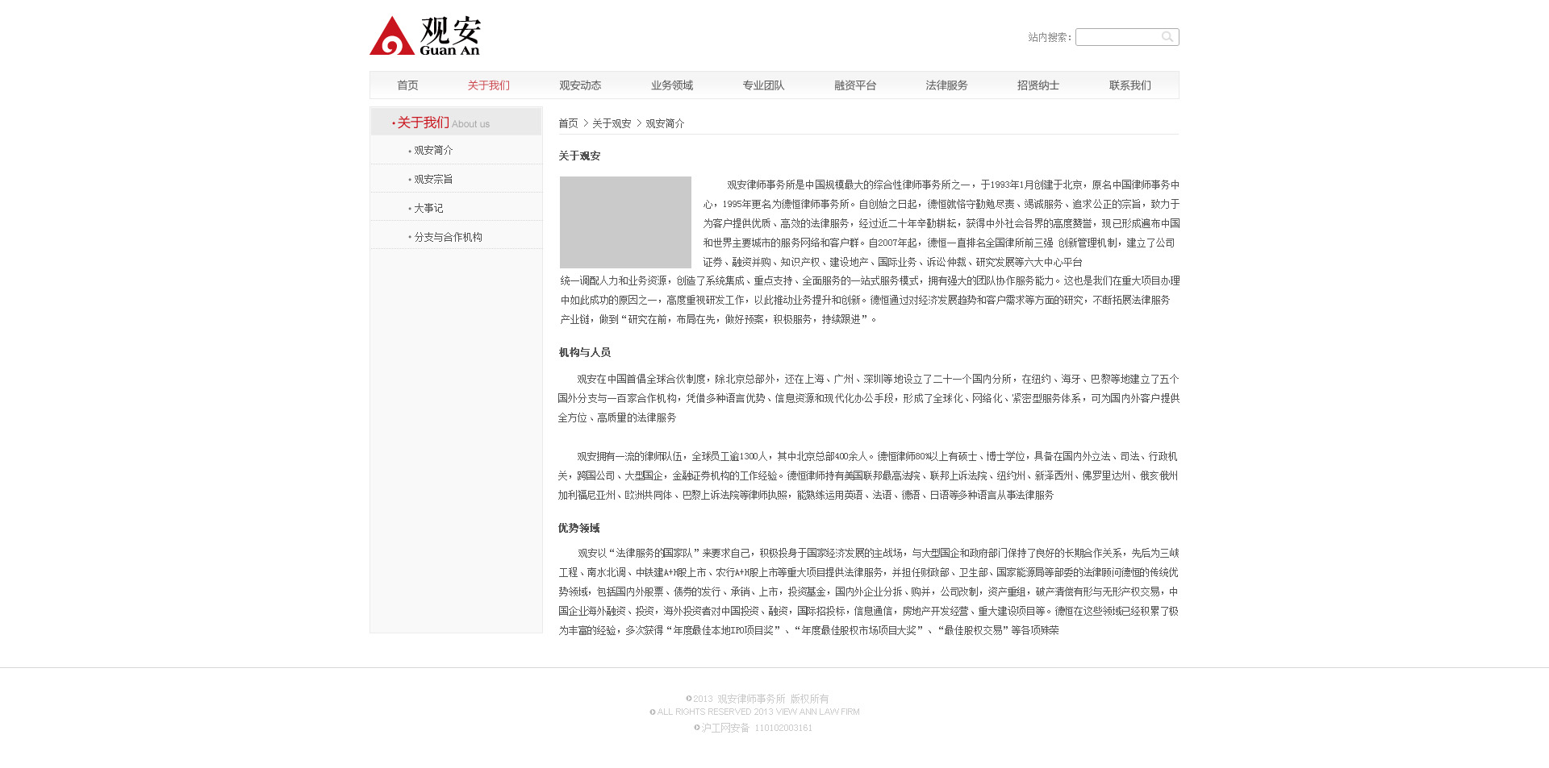The height and width of the screenshot is (768, 1549).
Task: Open 观安宗旨 in the sidebar
Action: click(433, 180)
